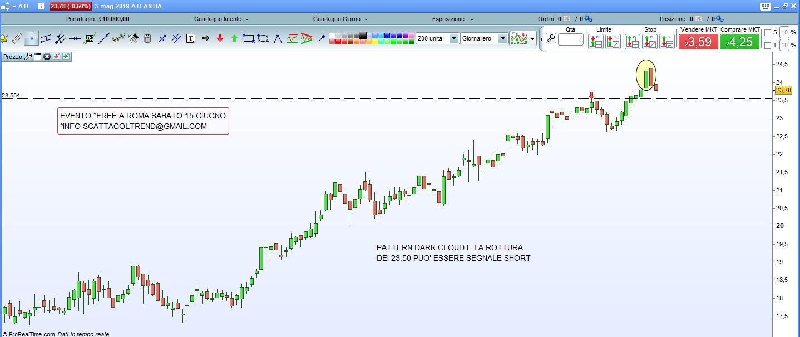Click the third Stop order icon
The width and height of the screenshot is (800, 337).
point(667,41)
